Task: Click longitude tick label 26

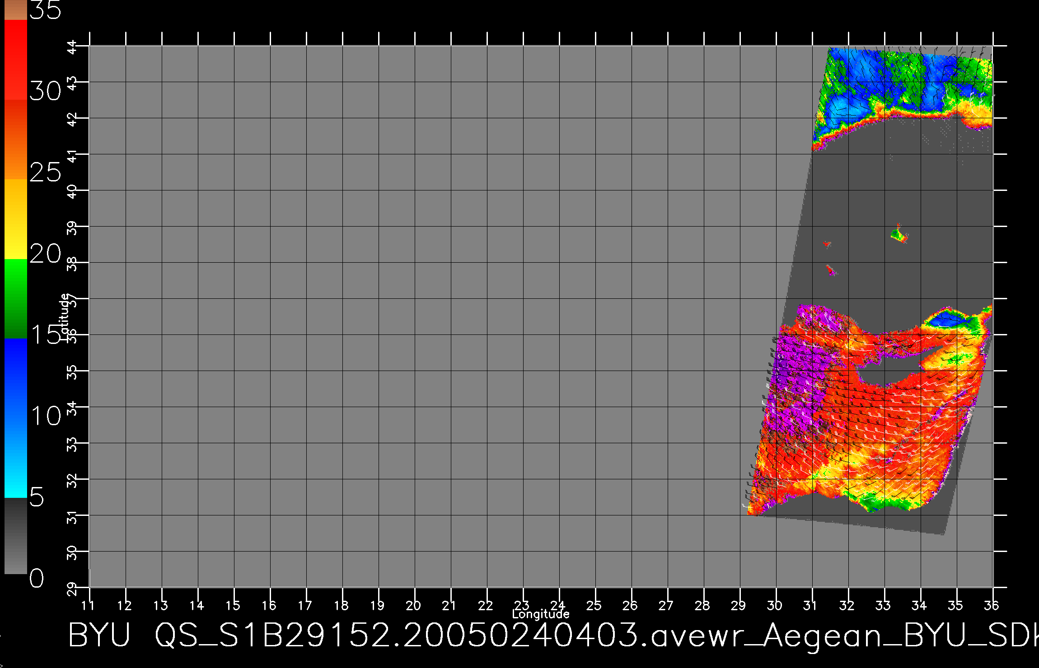Action: (x=630, y=605)
